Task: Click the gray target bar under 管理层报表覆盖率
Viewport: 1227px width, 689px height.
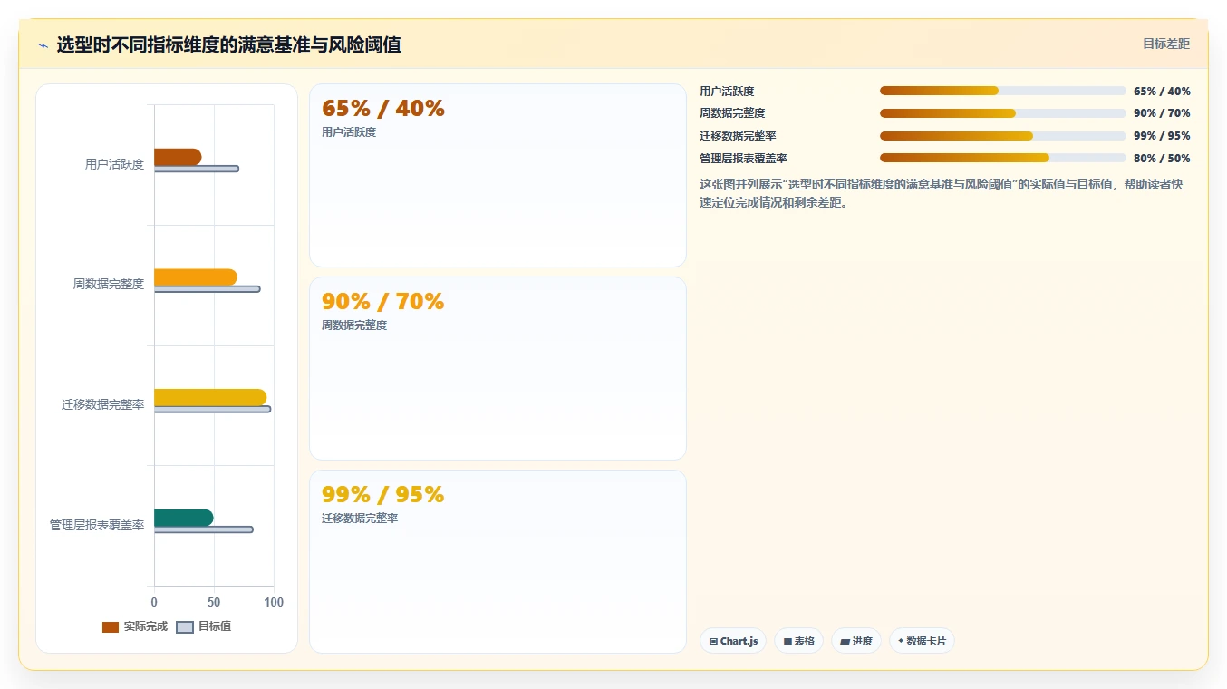Action: click(x=204, y=529)
